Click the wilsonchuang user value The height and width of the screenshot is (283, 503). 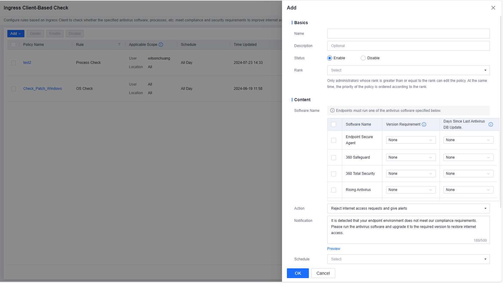(159, 58)
